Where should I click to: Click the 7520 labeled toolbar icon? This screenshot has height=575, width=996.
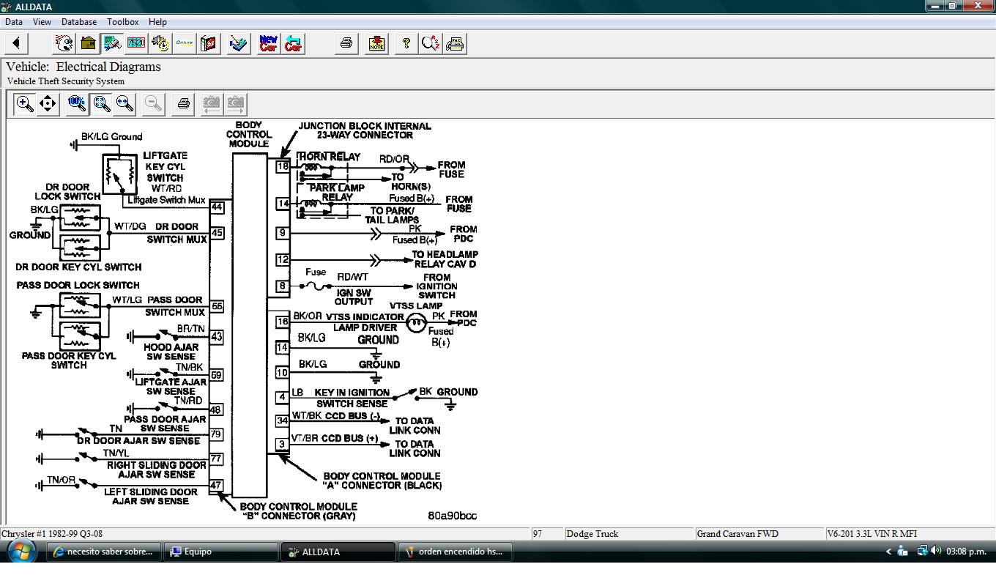point(136,44)
